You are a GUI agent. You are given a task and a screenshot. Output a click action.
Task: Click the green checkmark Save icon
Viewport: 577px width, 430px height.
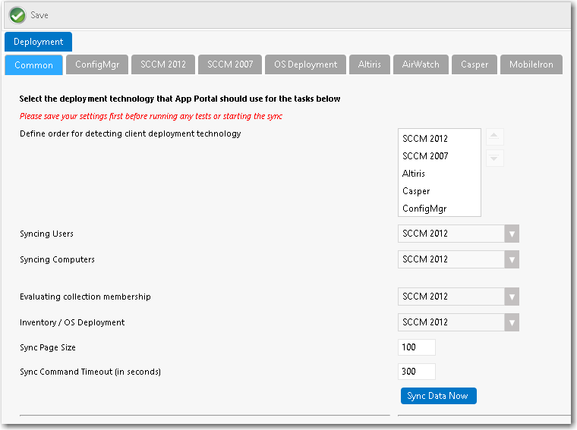tap(17, 15)
